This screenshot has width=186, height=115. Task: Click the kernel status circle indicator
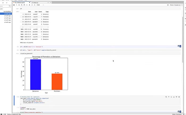pos(182,5)
